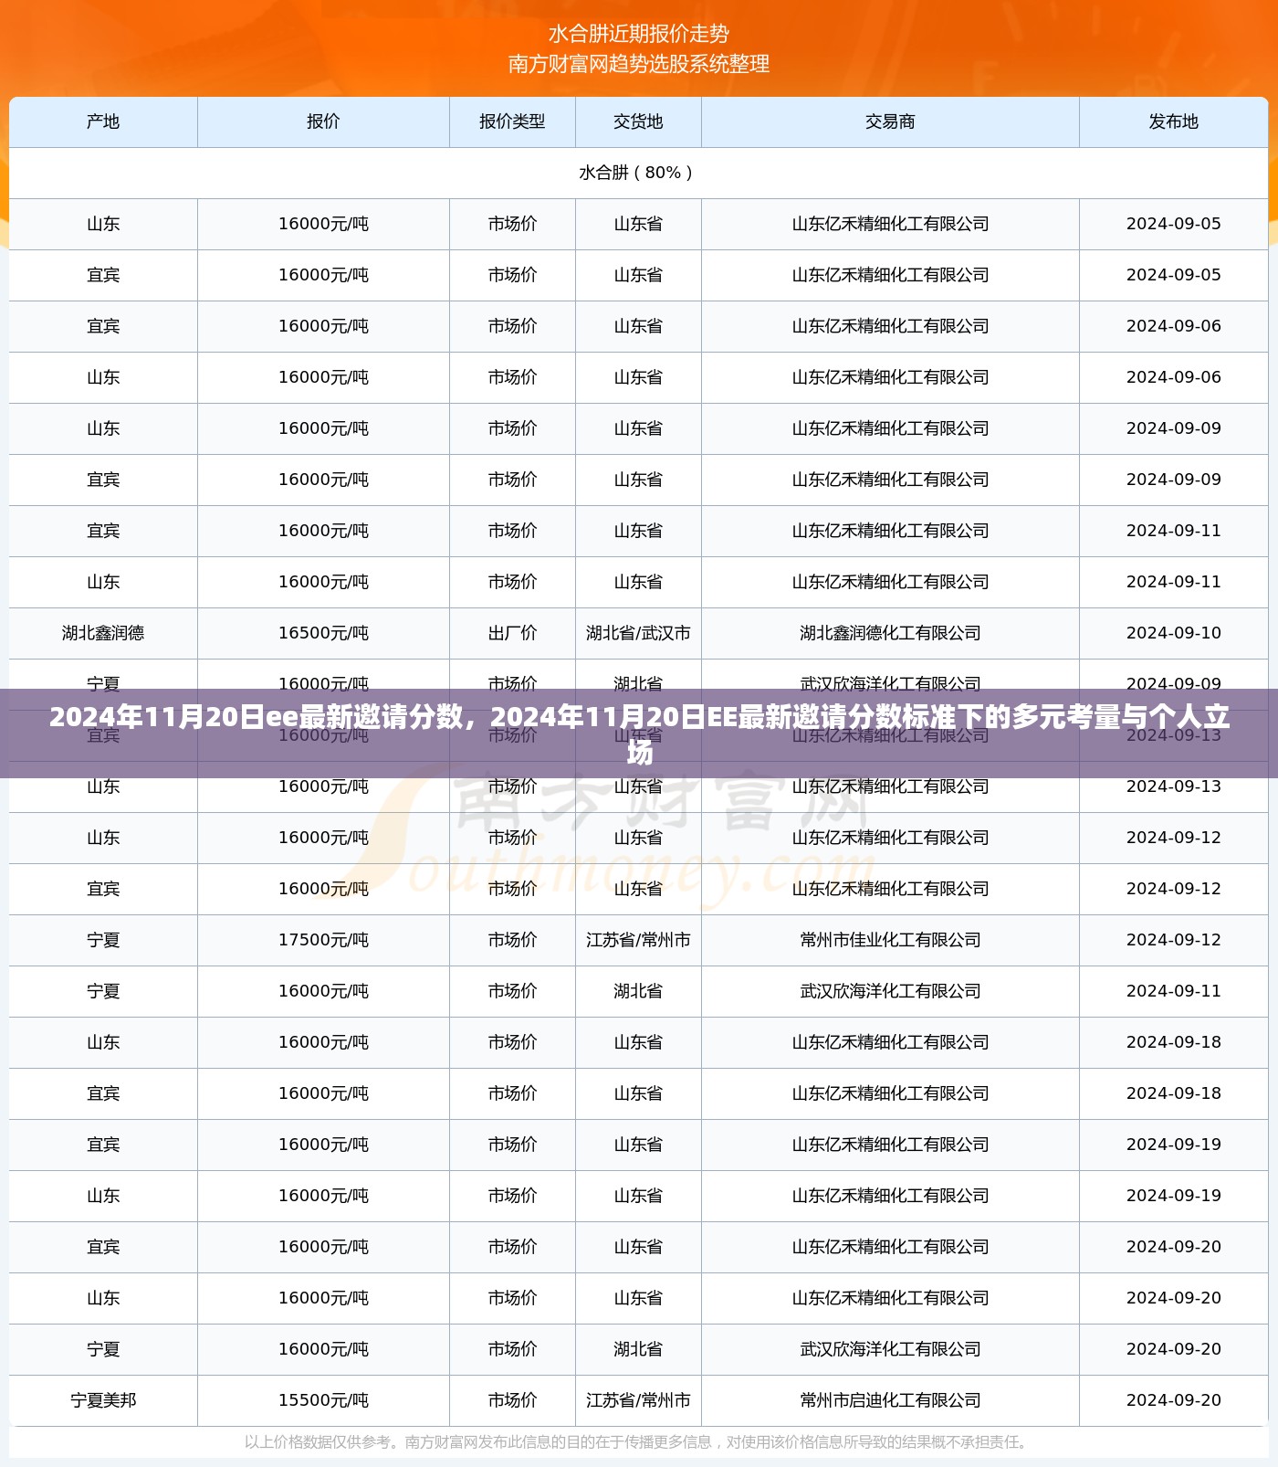
Task: Click the 交货地 column header
Action: pyautogui.click(x=638, y=121)
